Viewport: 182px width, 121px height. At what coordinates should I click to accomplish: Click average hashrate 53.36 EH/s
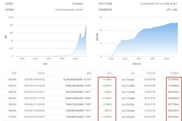173,117
